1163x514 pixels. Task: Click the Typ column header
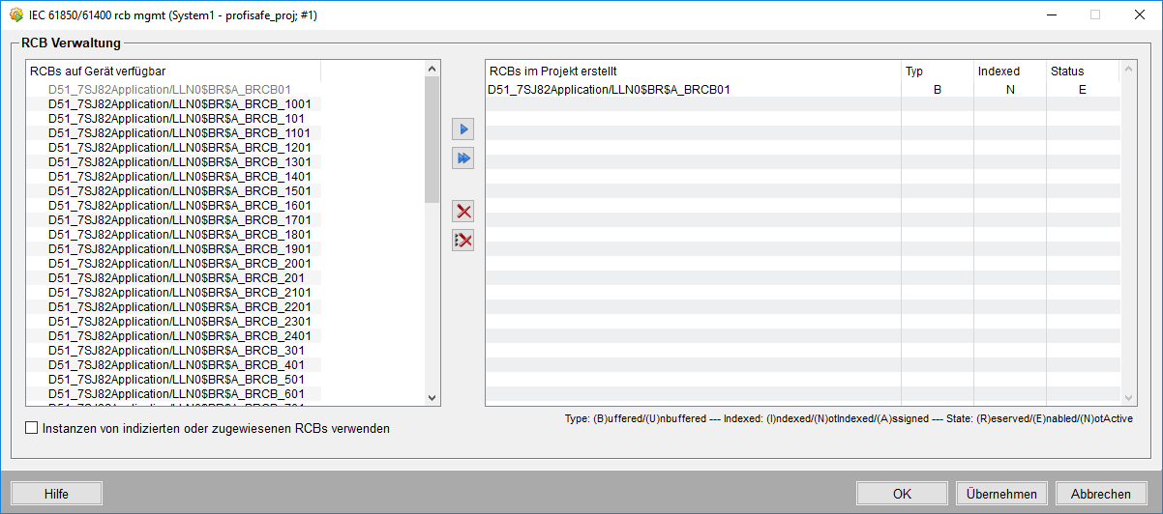937,71
